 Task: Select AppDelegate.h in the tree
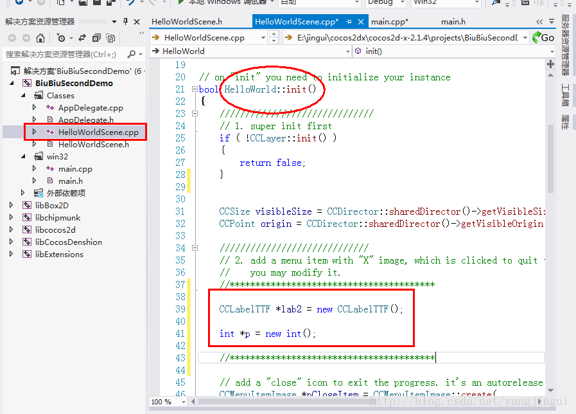86,120
